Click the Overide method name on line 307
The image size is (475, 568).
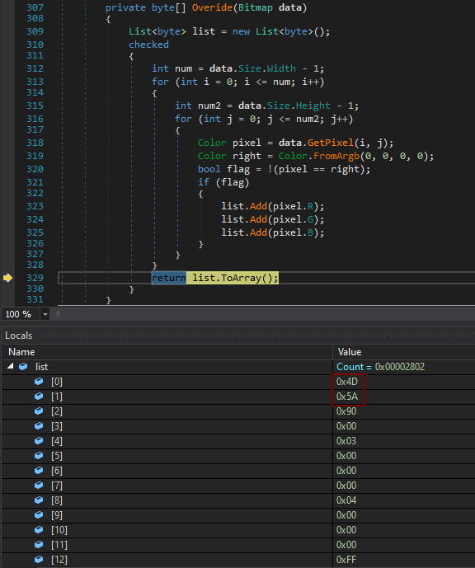pos(212,7)
